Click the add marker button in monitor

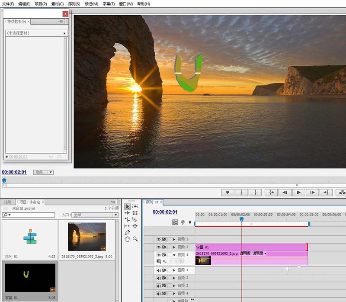(227, 192)
